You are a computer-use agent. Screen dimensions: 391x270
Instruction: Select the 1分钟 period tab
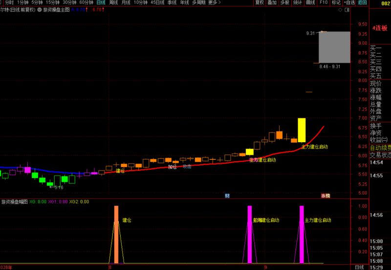click(x=22, y=2)
